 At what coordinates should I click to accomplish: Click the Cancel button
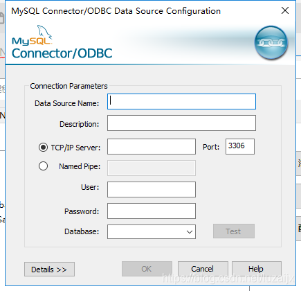coord(203,269)
